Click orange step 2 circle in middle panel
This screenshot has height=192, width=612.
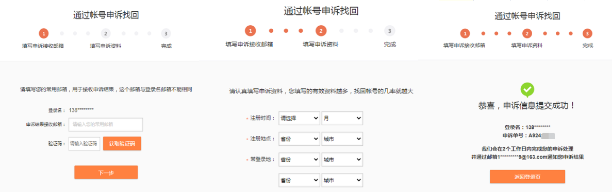321,31
